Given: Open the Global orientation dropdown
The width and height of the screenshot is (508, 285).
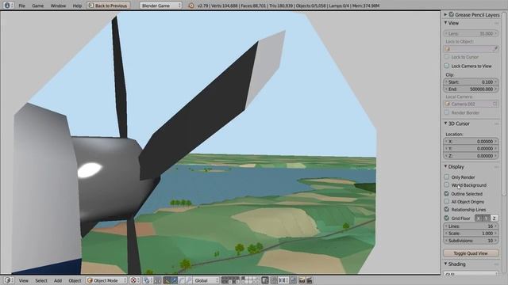Looking at the screenshot, I should pyautogui.click(x=206, y=280).
